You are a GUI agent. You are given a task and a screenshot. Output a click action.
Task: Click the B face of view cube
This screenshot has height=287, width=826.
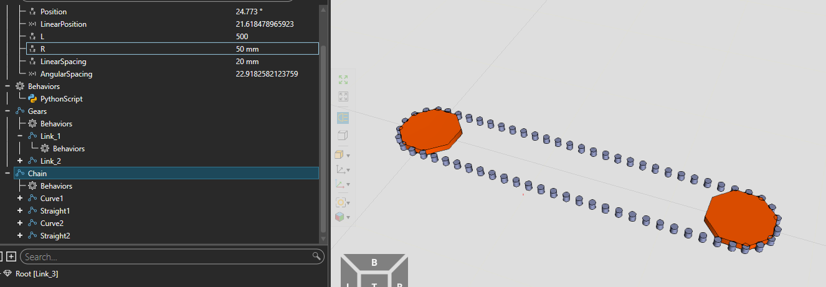(x=374, y=263)
